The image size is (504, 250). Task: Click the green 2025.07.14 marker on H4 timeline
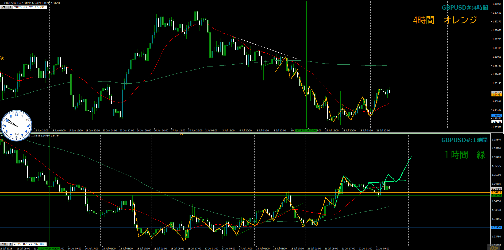pos(306,131)
